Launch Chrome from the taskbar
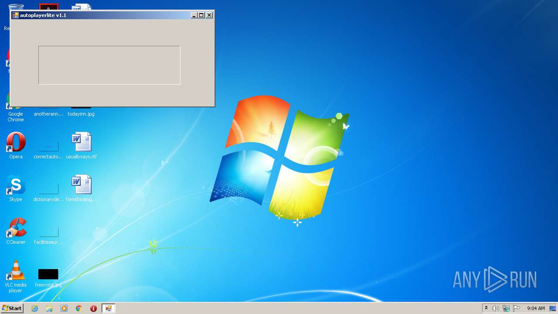Screen dimensions: 558x314 point(79,308)
